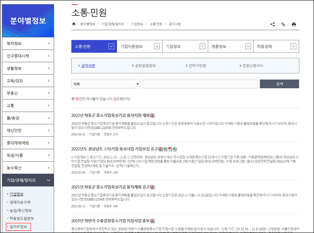
Task: Open 교육/강좌 sidebar menu
Action: point(28,81)
